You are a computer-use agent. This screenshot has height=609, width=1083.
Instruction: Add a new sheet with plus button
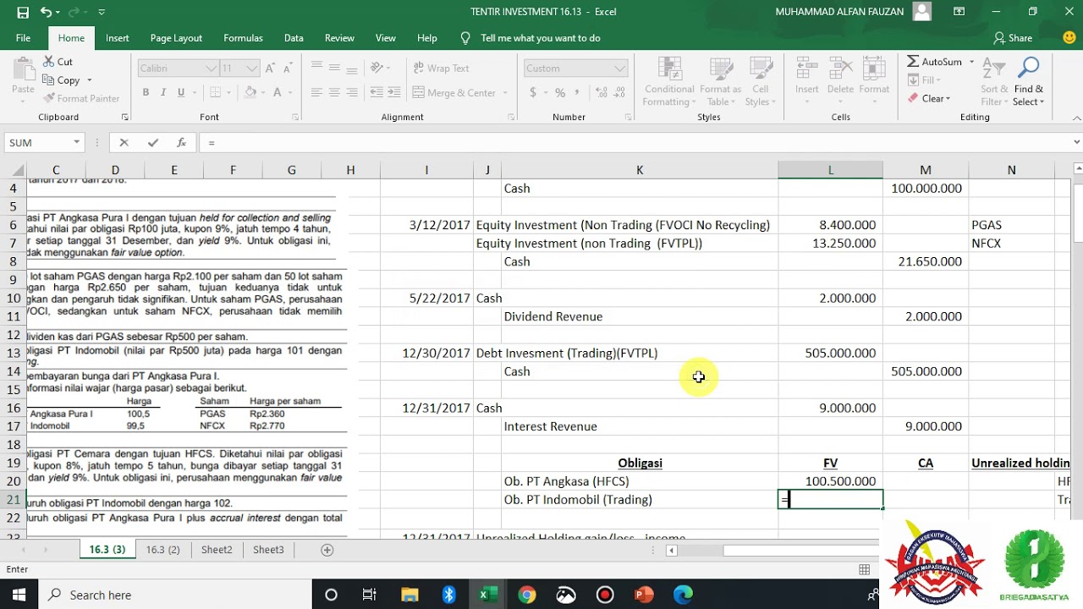coord(327,550)
